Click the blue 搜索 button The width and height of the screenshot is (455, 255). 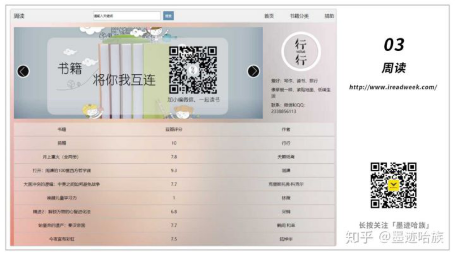(x=168, y=16)
